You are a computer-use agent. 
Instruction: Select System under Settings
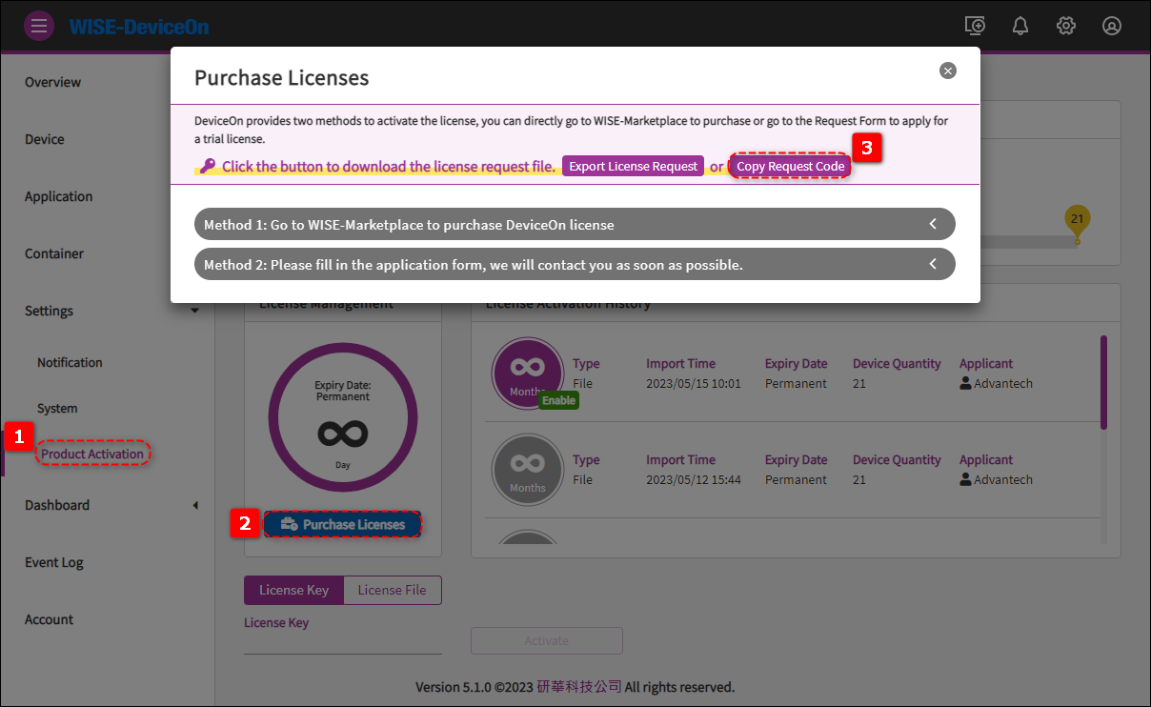tap(57, 408)
